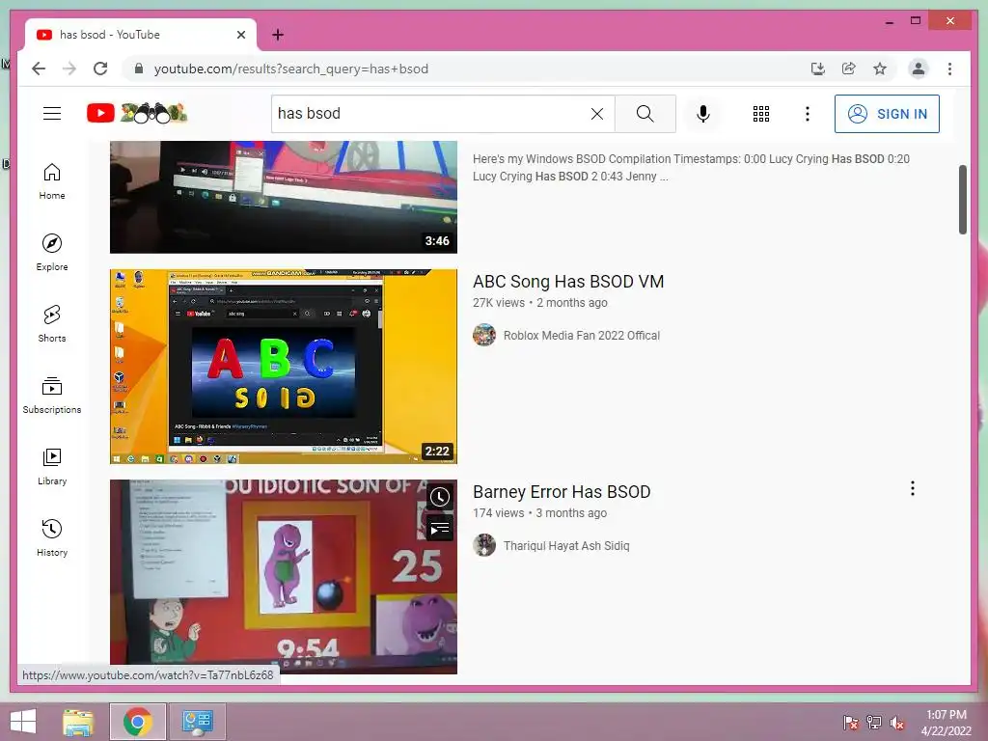Open Barney Error video three-dot options
Image resolution: width=988 pixels, height=741 pixels.
913,488
